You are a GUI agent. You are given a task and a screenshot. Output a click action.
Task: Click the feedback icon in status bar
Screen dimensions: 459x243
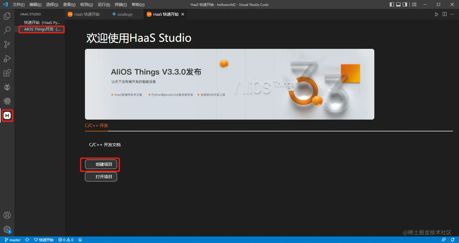click(x=444, y=240)
